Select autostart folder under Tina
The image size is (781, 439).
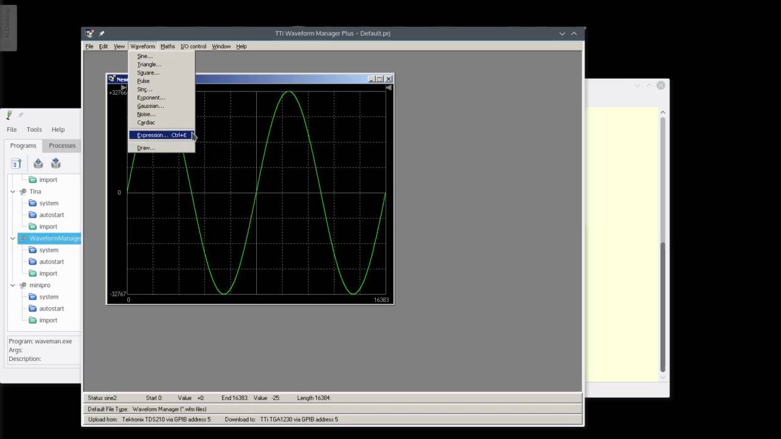51,215
